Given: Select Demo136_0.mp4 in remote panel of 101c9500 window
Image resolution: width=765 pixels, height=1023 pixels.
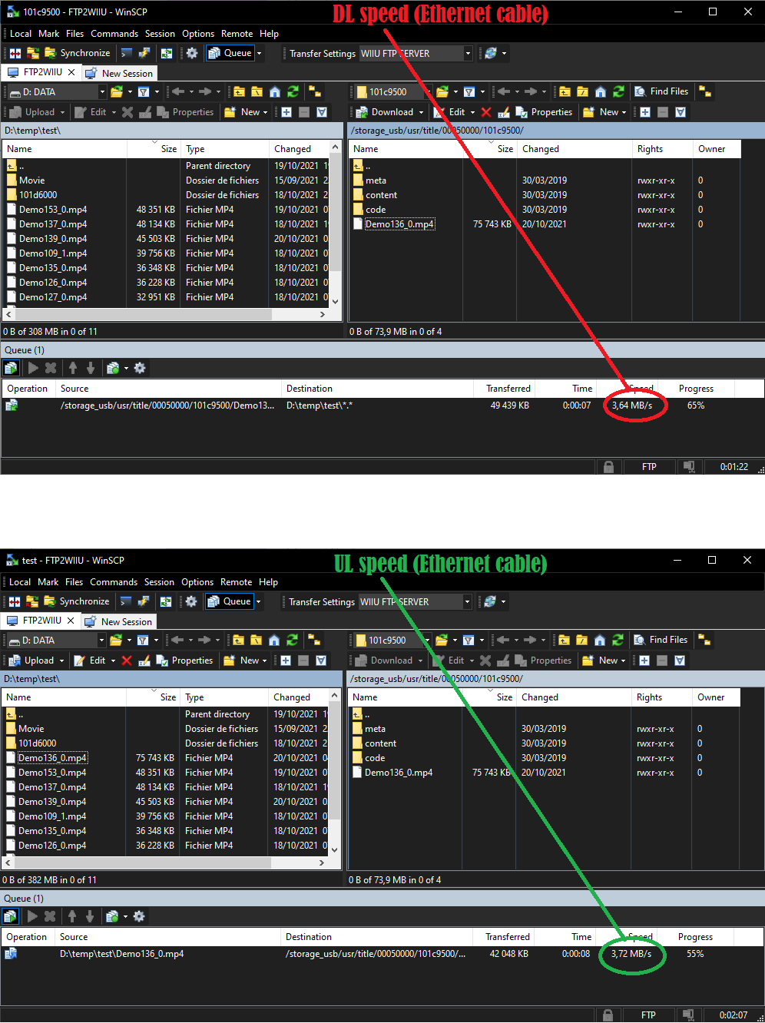Looking at the screenshot, I should pos(399,224).
